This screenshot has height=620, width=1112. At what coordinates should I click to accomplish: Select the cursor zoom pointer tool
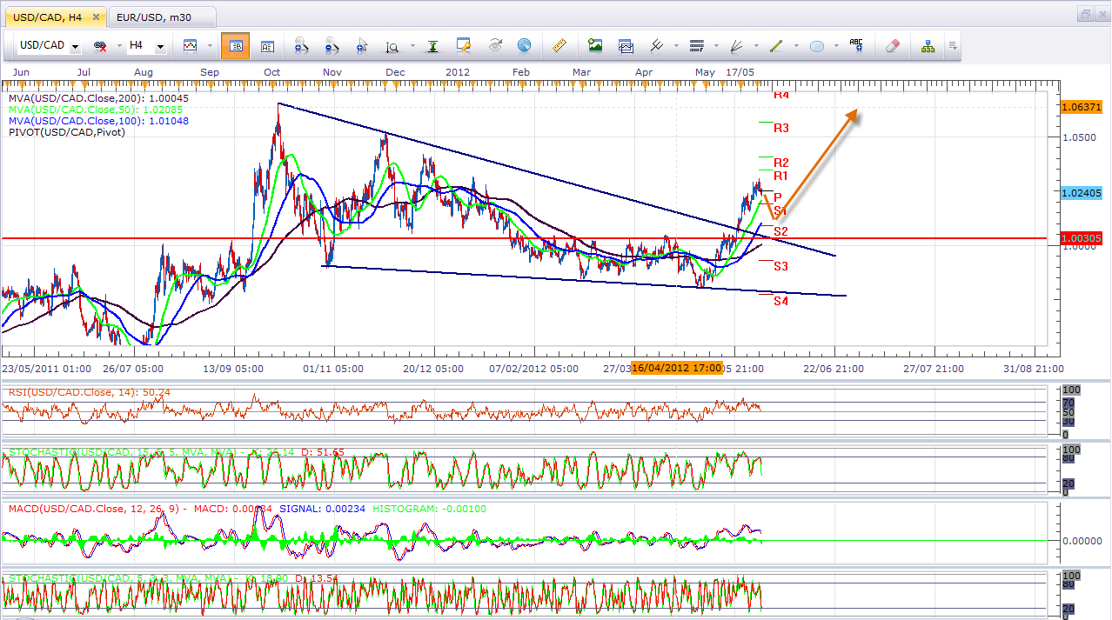362,46
